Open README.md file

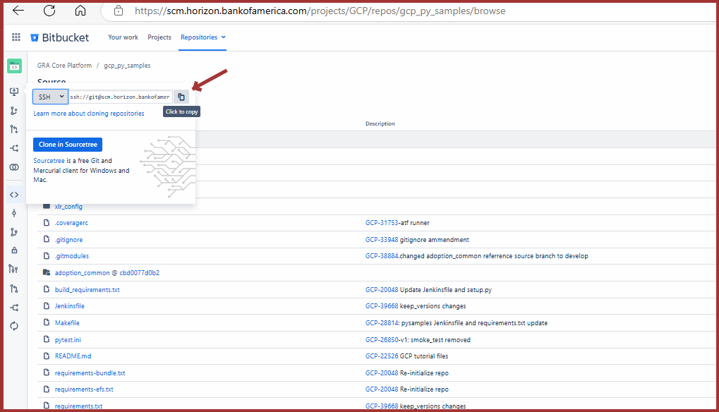73,356
